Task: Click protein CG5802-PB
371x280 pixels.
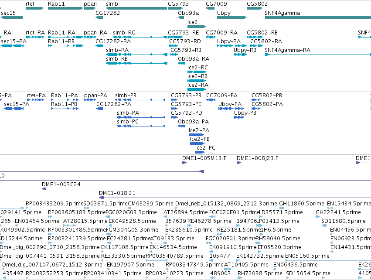Action: point(256,100)
